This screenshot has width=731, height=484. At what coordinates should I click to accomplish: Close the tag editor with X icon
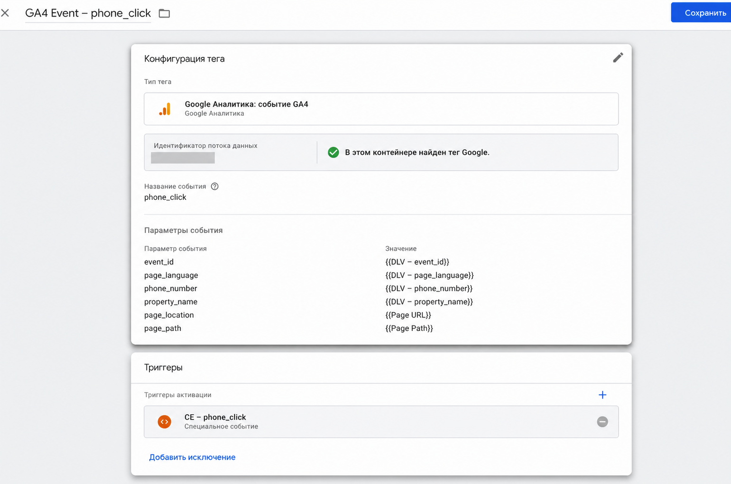[x=5, y=13]
